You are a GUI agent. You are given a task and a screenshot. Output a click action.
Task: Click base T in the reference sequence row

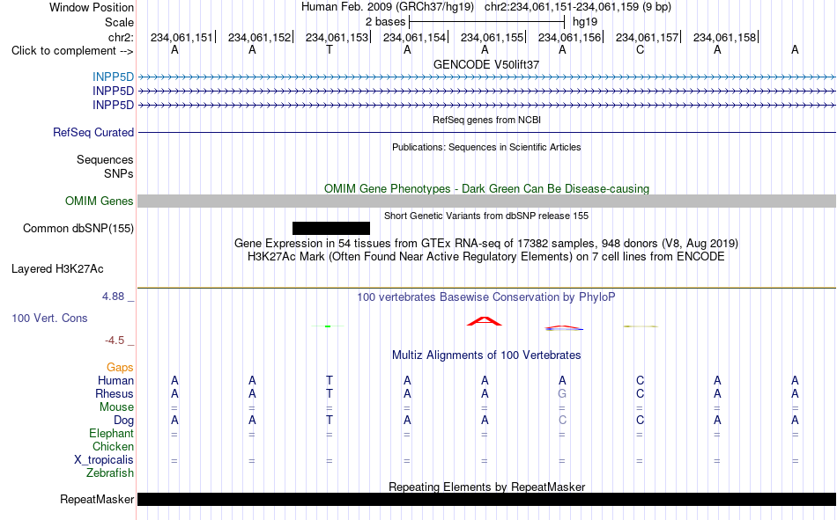pyautogui.click(x=330, y=50)
